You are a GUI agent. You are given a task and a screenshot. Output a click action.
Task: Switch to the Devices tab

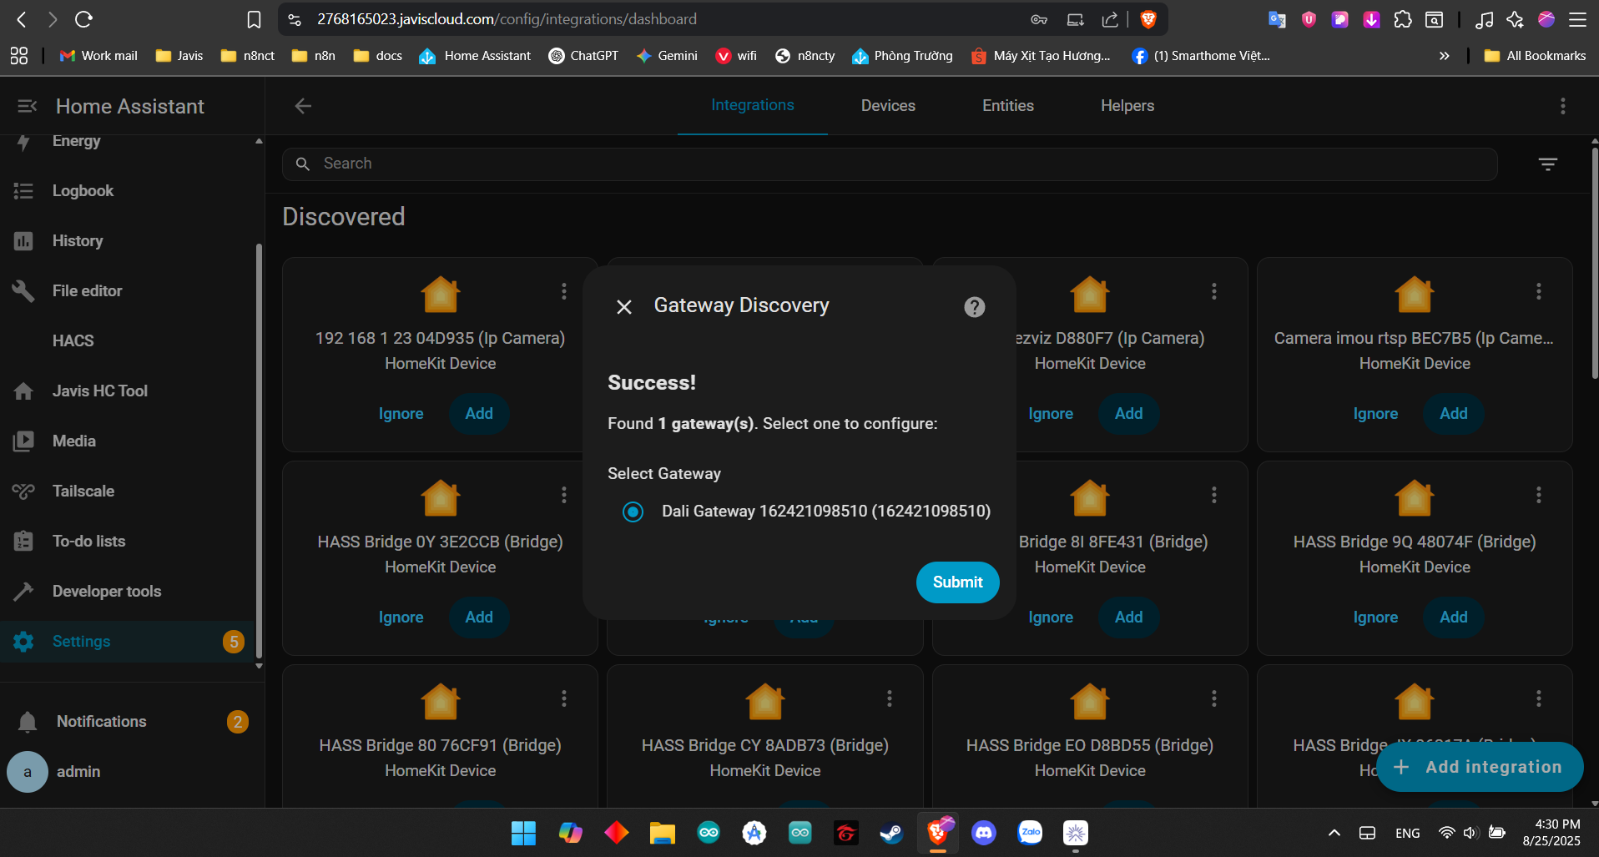pyautogui.click(x=888, y=106)
